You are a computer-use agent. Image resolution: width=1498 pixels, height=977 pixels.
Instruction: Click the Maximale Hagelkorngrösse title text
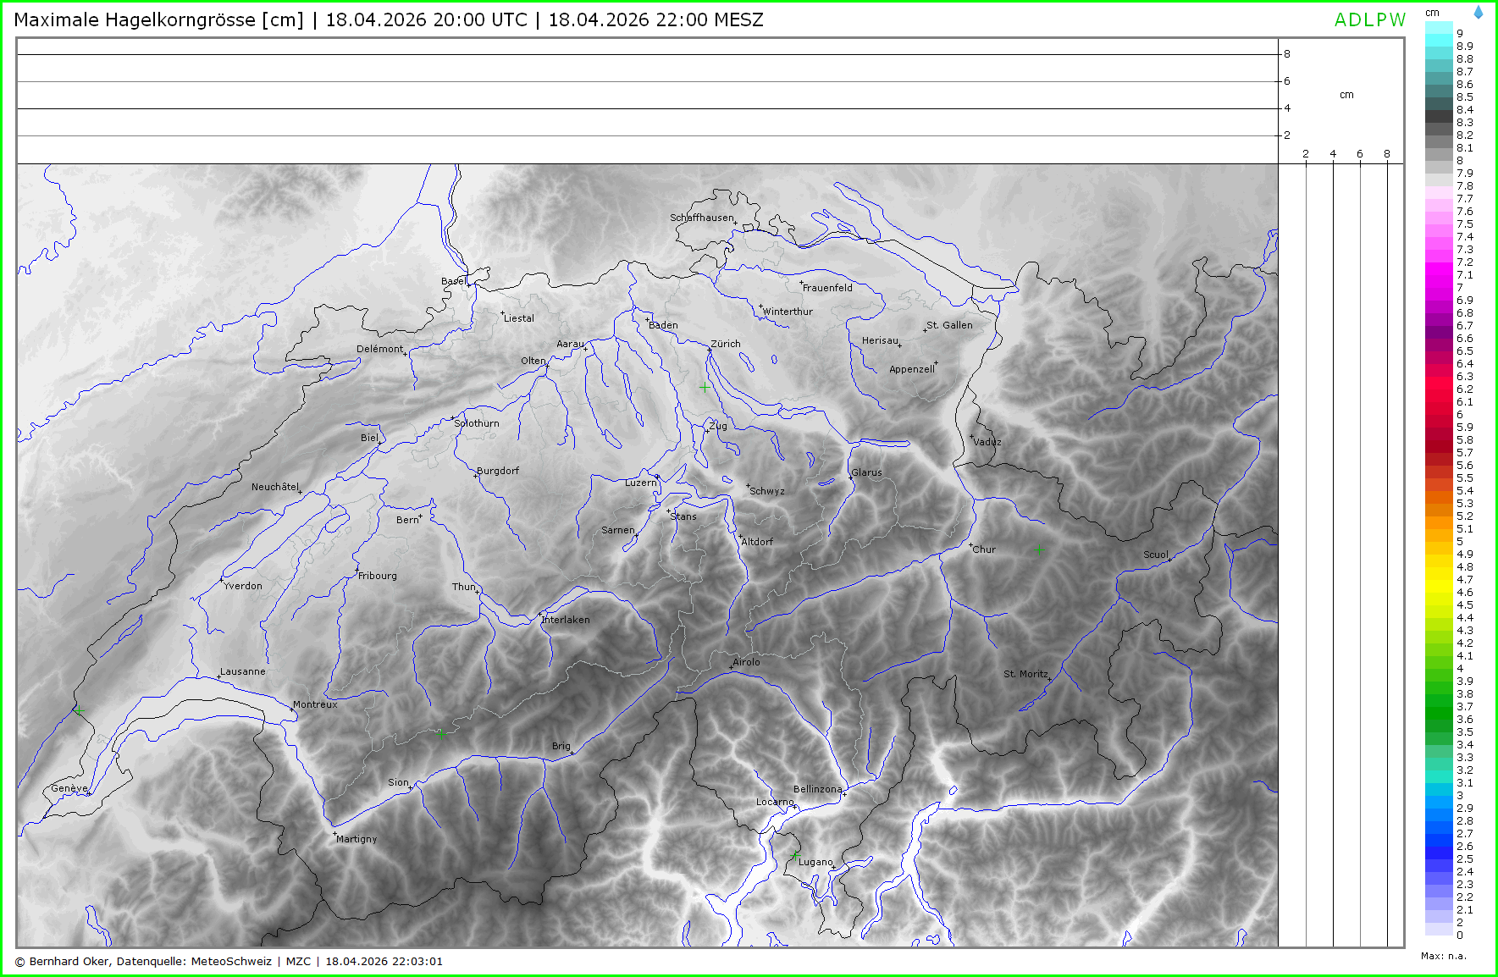pyautogui.click(x=158, y=20)
